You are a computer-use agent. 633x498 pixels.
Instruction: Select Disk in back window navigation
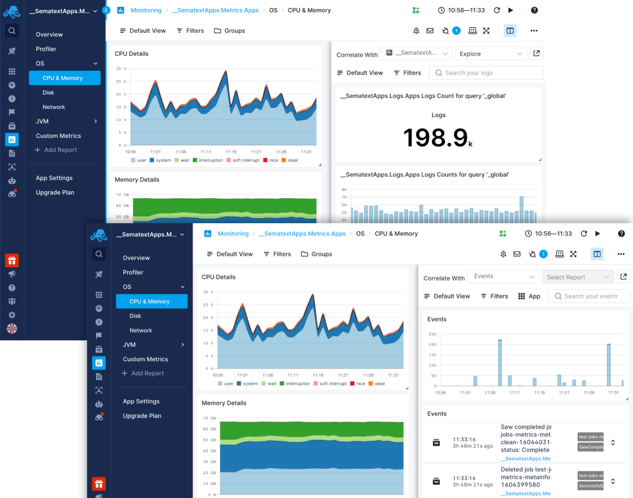pyautogui.click(x=48, y=92)
